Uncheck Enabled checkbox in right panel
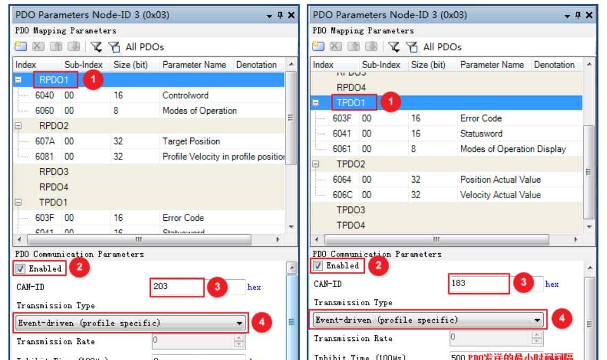 [318, 265]
